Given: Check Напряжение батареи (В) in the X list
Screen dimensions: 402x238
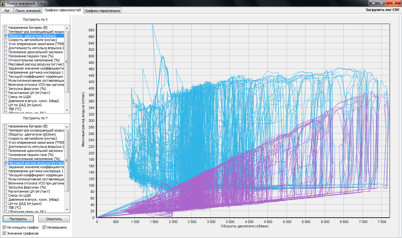Looking at the screenshot, I should 5,28.
